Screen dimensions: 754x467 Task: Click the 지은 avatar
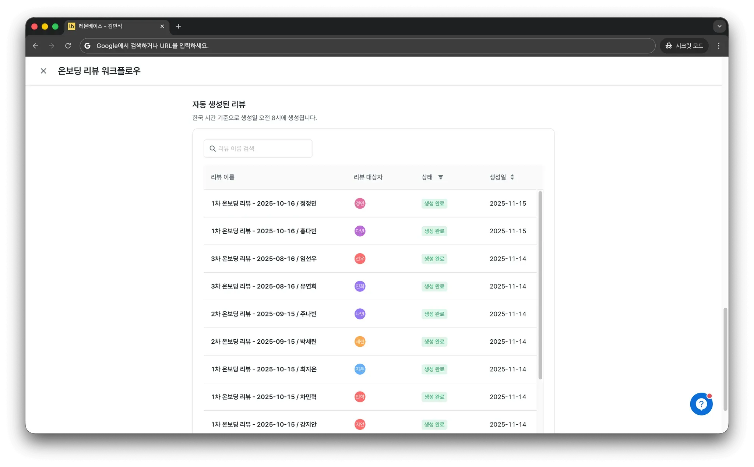click(x=360, y=369)
